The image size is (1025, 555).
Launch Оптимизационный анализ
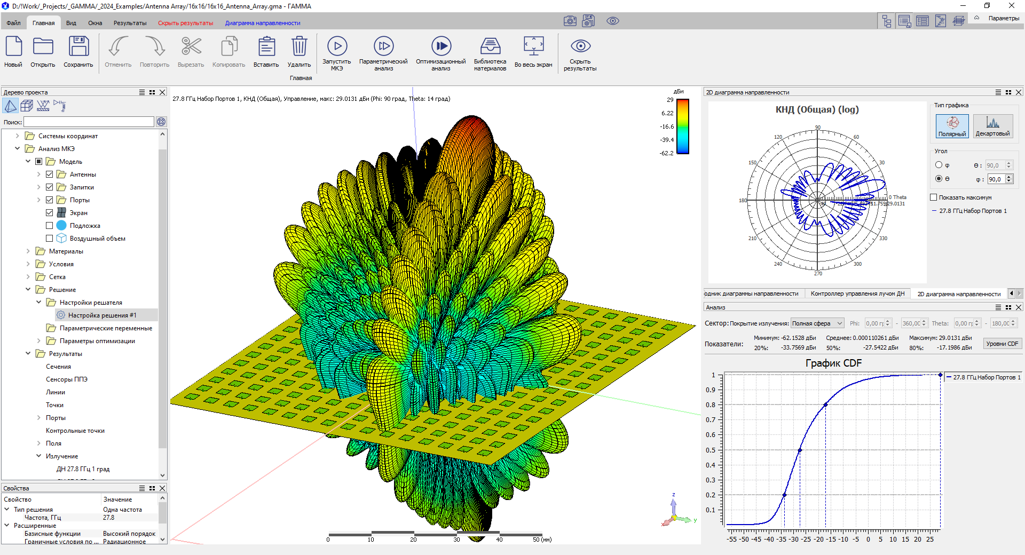440,47
